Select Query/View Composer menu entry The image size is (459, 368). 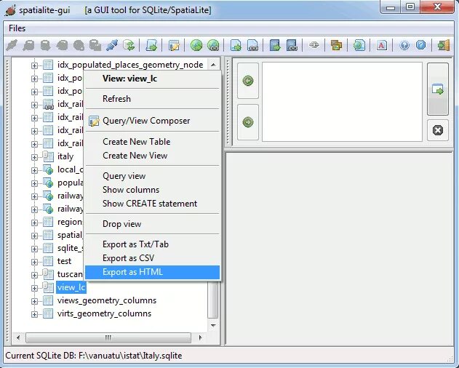[152, 121]
